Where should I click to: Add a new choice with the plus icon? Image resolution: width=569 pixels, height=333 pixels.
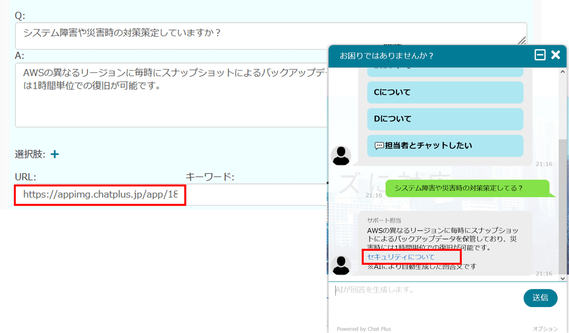tap(55, 154)
